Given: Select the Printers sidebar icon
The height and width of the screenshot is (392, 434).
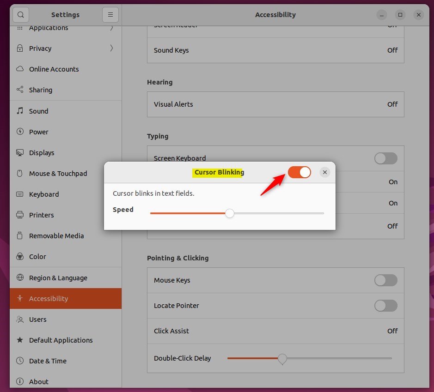Looking at the screenshot, I should 19,215.
